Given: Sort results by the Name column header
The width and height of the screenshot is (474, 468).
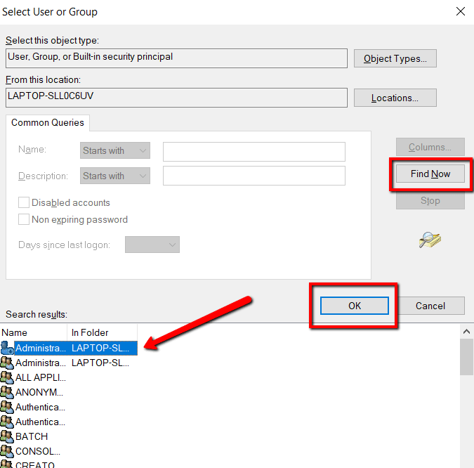Looking at the screenshot, I should coord(34,332).
